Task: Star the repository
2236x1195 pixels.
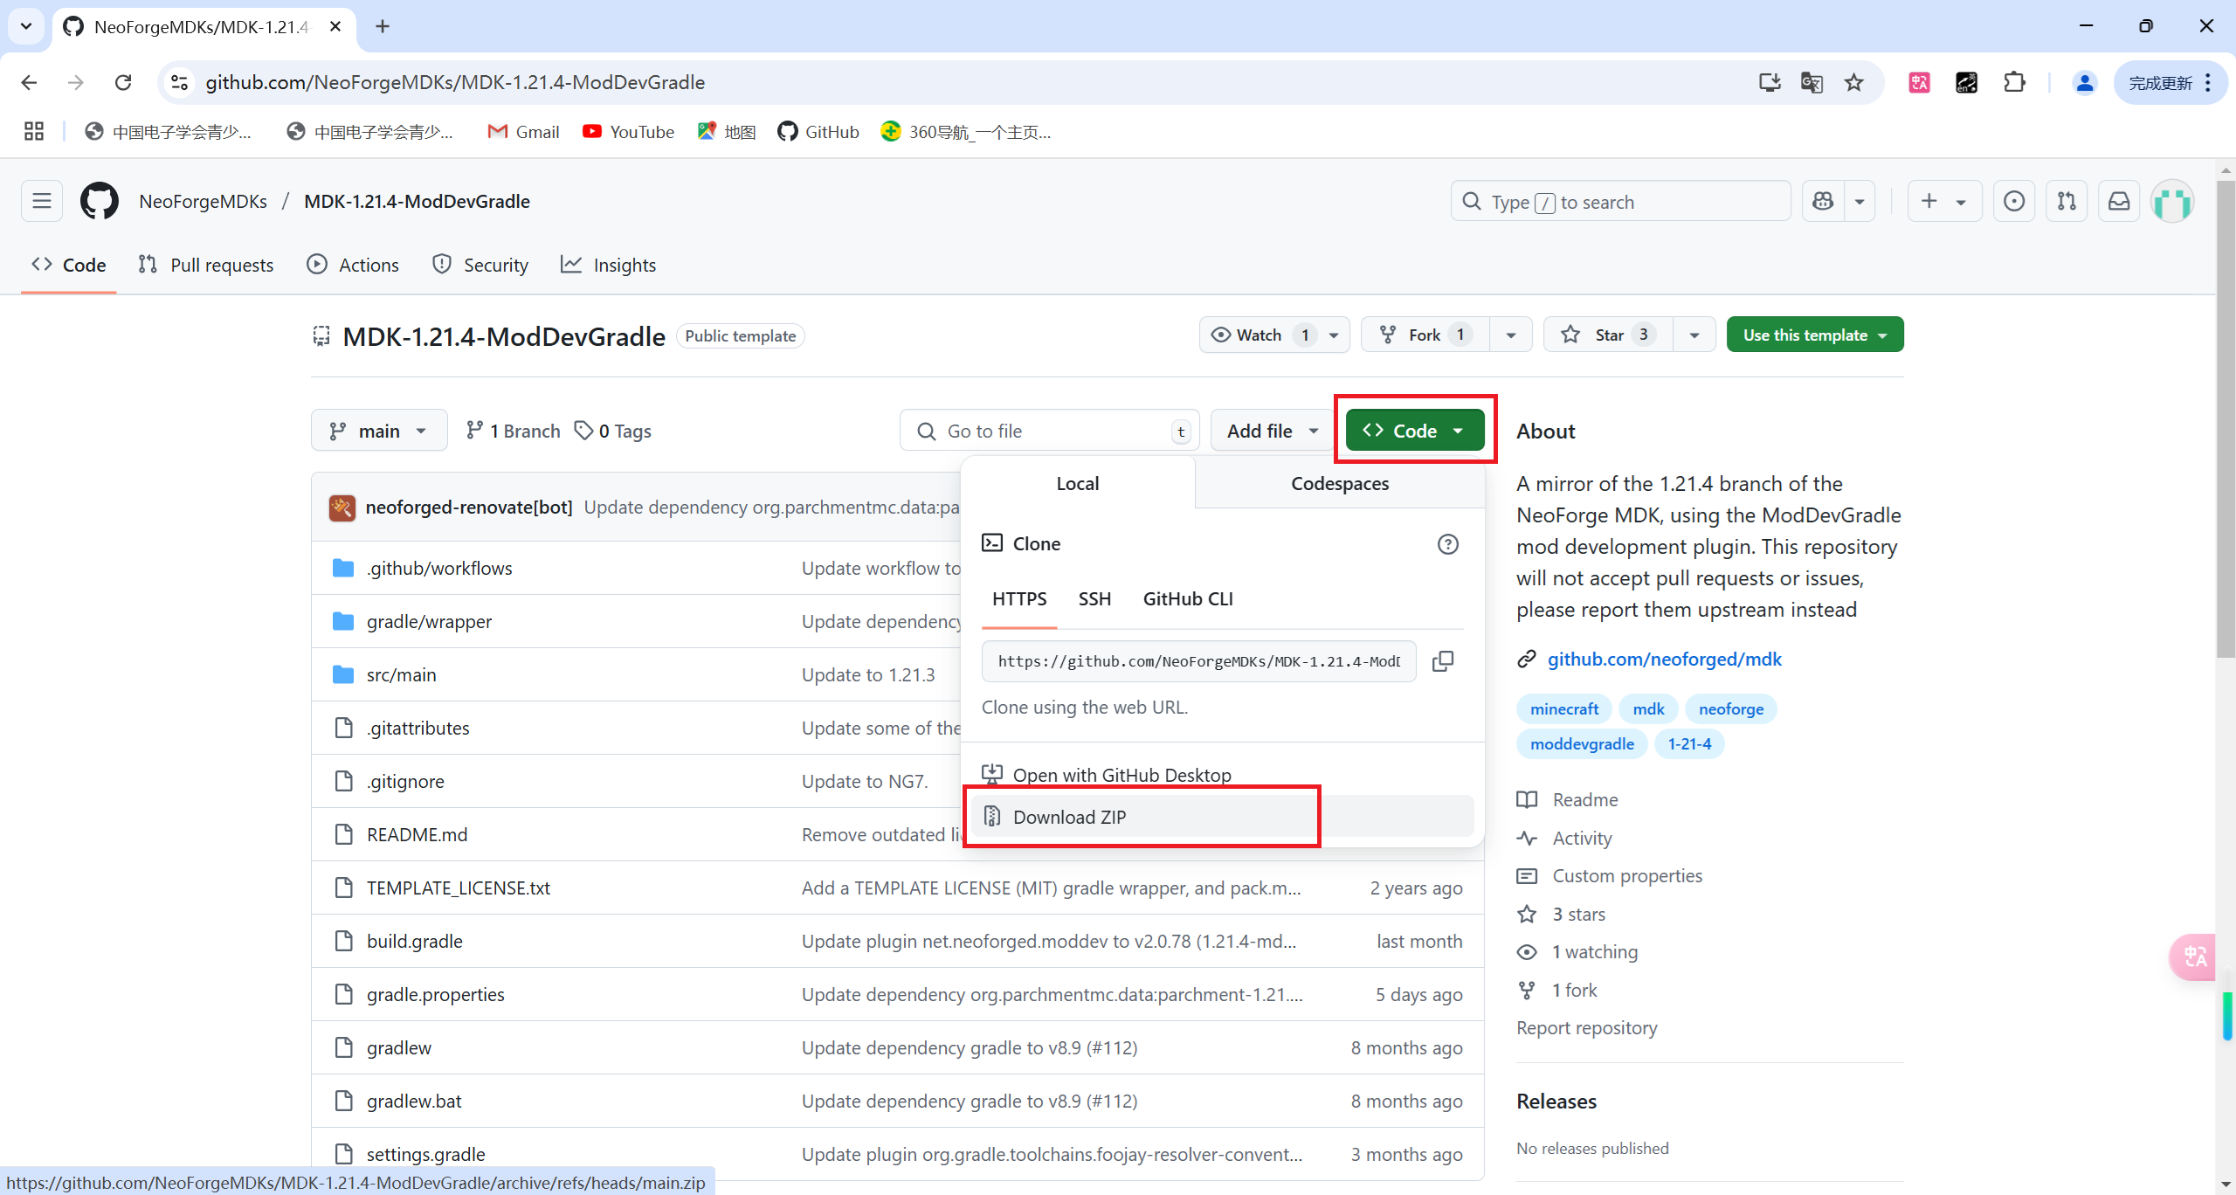Action: click(1608, 335)
